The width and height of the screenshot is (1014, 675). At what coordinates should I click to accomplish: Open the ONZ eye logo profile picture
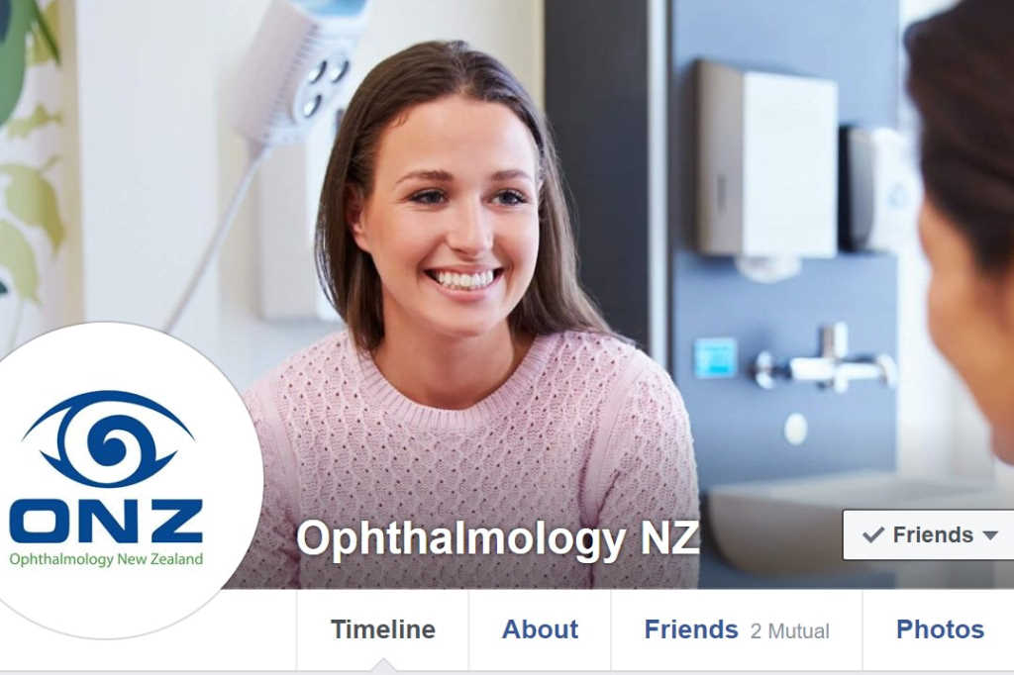point(107,480)
